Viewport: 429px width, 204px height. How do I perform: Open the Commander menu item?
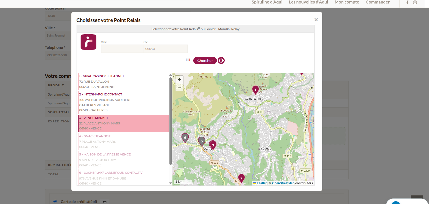coord(378,2)
